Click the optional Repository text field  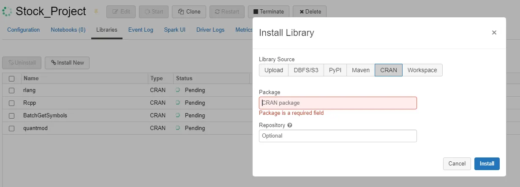338,136
